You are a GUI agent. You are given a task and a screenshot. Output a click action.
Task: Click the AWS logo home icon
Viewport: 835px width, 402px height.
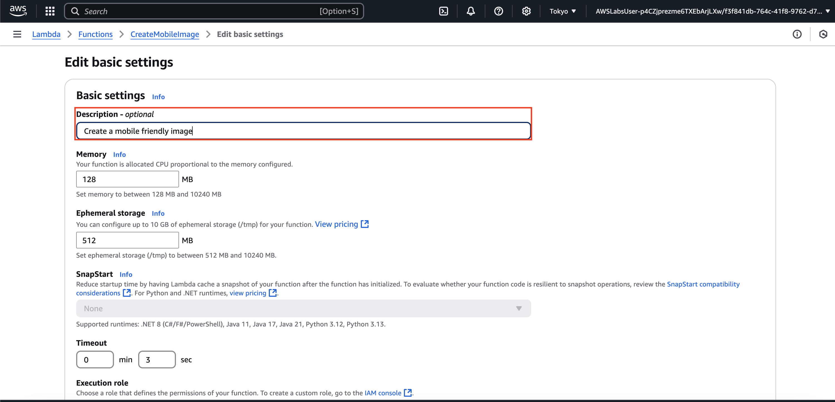pos(18,11)
